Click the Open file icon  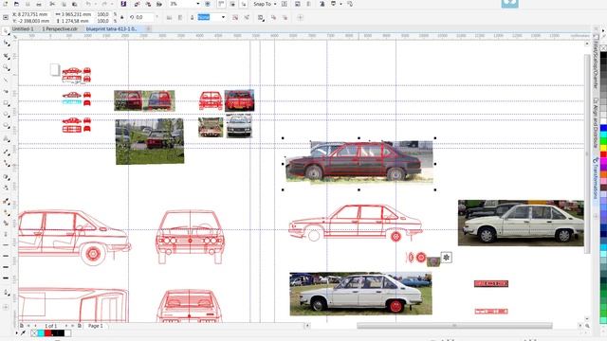(16, 4)
